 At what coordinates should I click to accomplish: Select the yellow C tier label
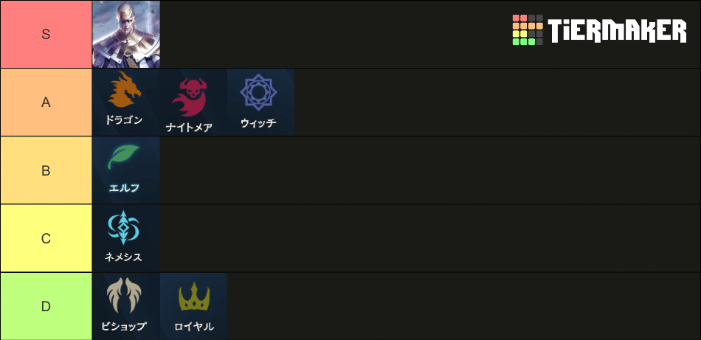46,237
